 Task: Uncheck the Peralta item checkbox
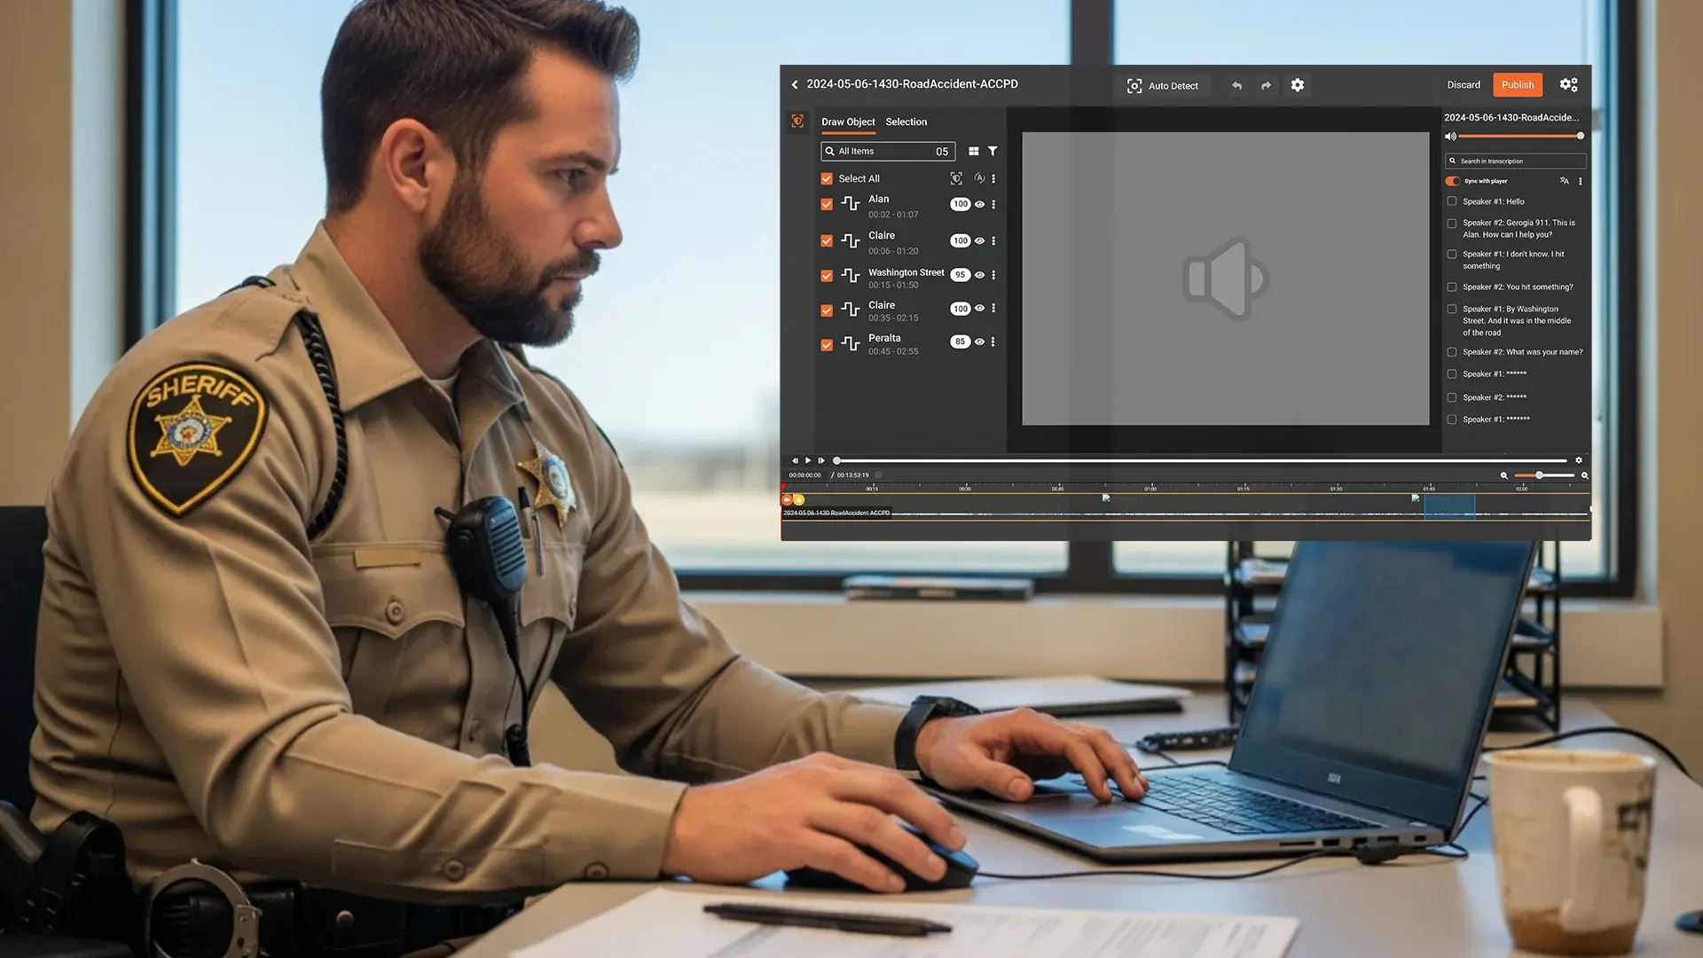(x=827, y=345)
